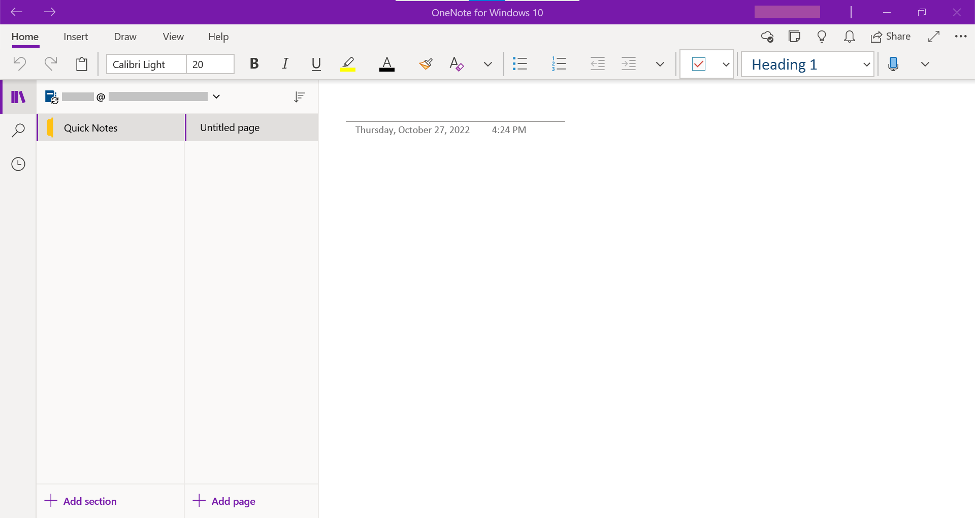Image resolution: width=975 pixels, height=518 pixels.
Task: Select the Quick Notes section
Action: 111,128
